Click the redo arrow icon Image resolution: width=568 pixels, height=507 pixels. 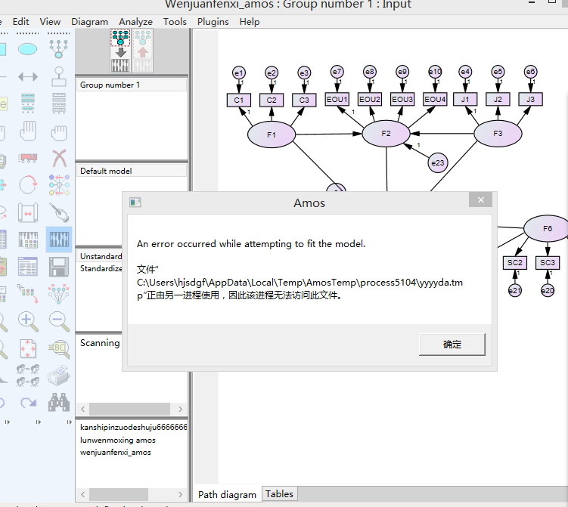pos(28,403)
